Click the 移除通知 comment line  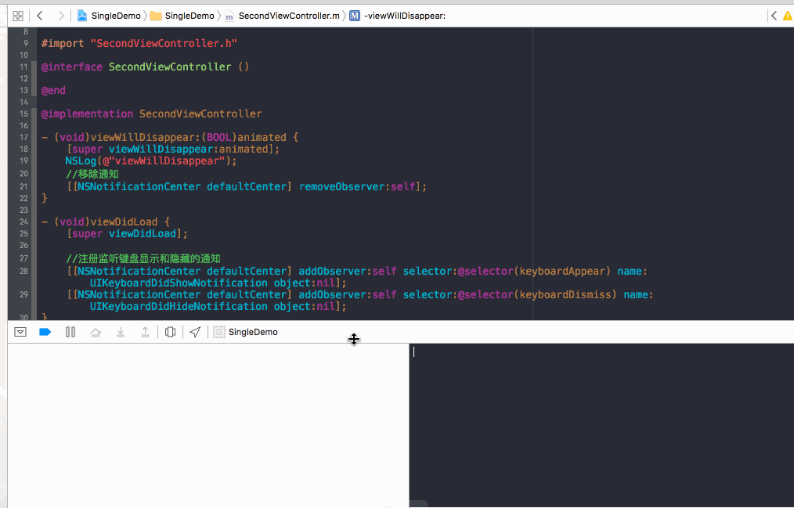click(92, 174)
